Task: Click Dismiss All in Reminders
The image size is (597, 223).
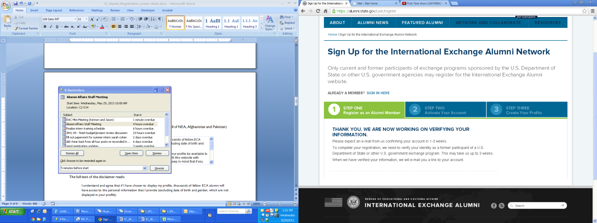Action: click(x=72, y=153)
